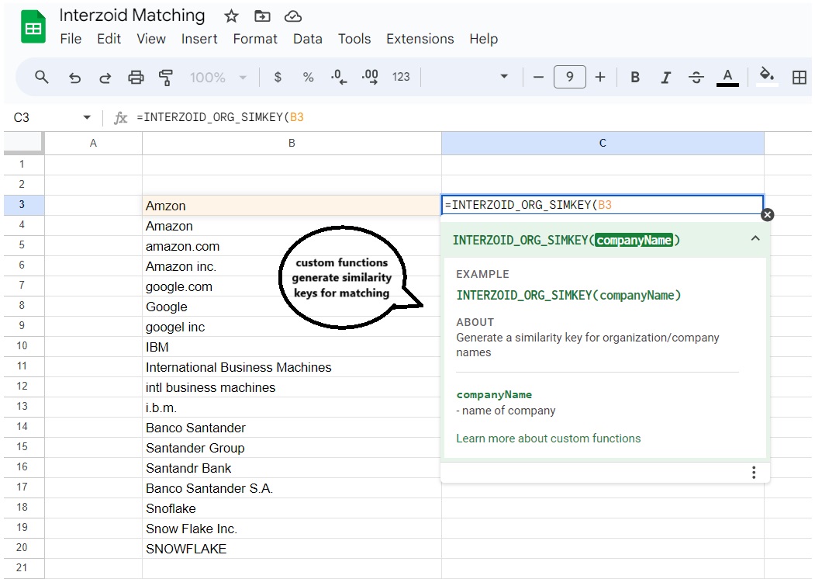
Task: Click the document title Interzoid Matching
Action: 132,16
